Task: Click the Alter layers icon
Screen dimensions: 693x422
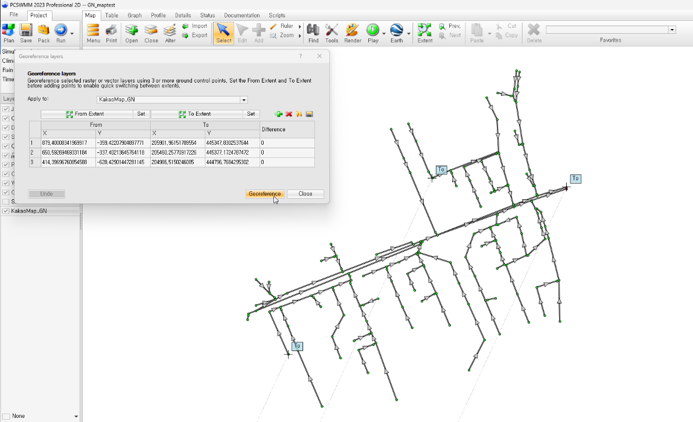Action: click(170, 33)
